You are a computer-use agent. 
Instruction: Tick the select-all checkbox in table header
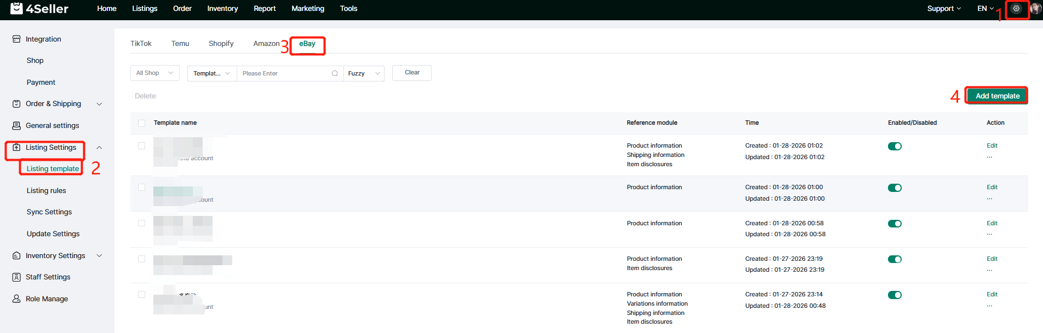point(142,123)
